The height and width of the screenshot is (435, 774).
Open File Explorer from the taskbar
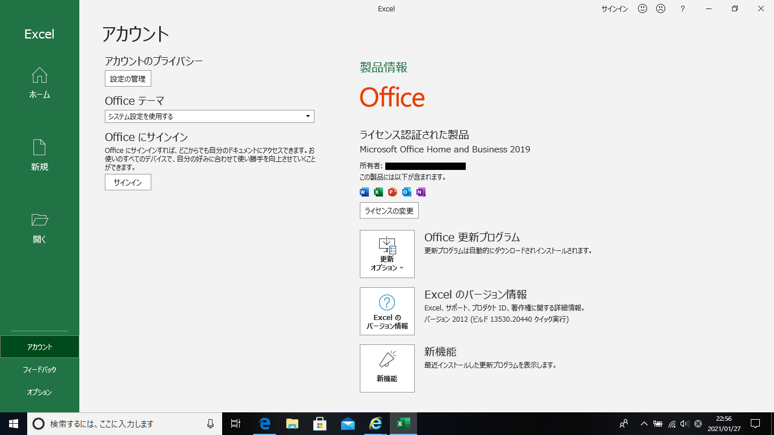292,424
